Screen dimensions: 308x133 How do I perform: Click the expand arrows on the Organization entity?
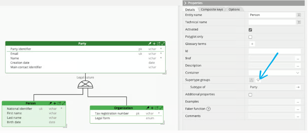coord(161,108)
